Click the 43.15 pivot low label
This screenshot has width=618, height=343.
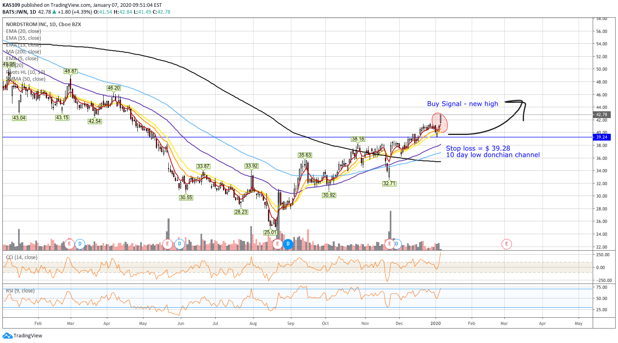[62, 118]
